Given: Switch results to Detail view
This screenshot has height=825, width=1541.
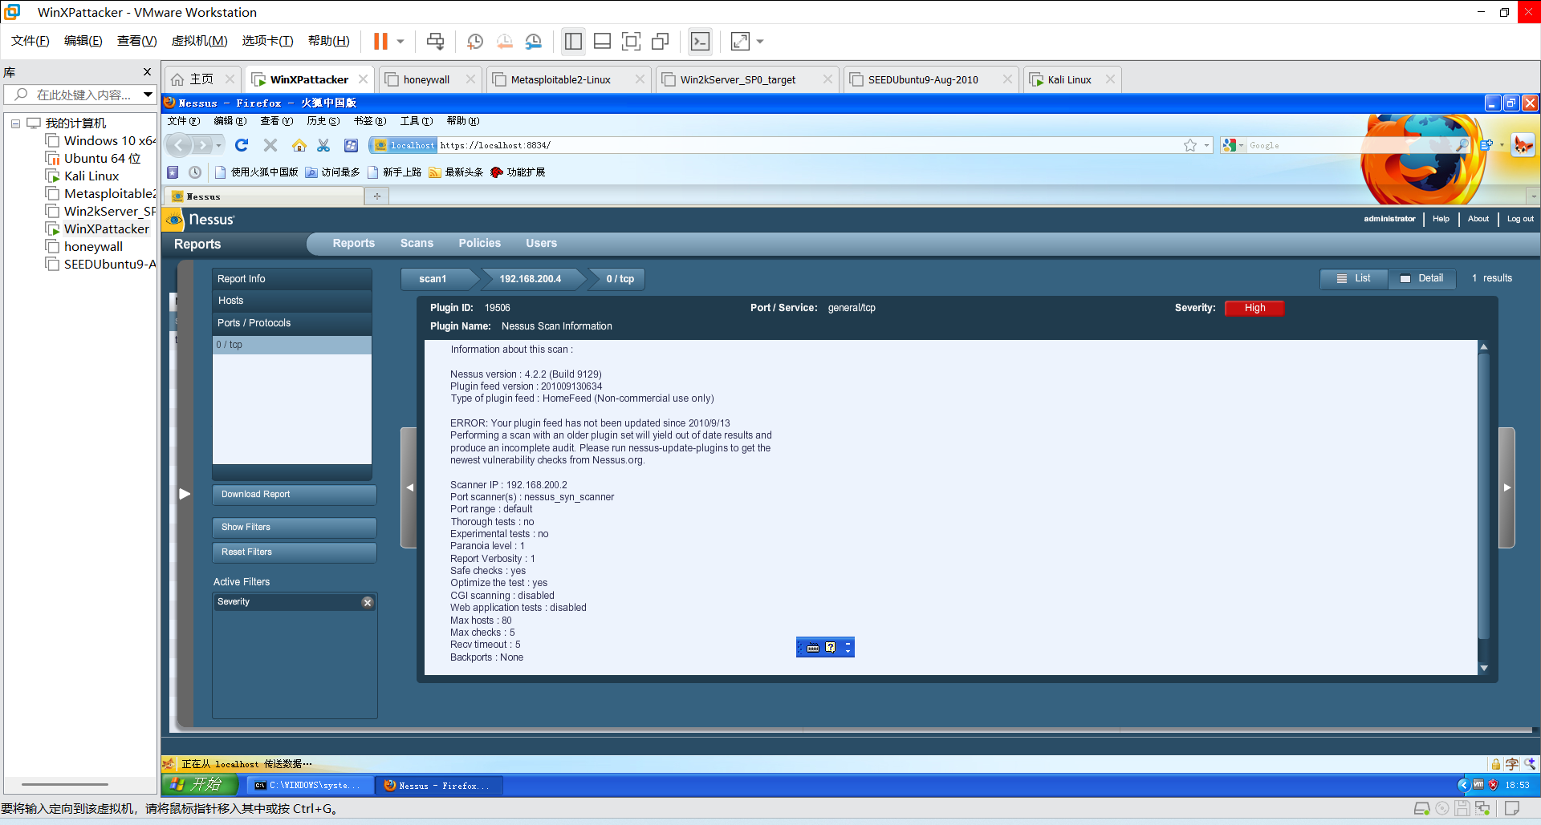Looking at the screenshot, I should point(1422,278).
